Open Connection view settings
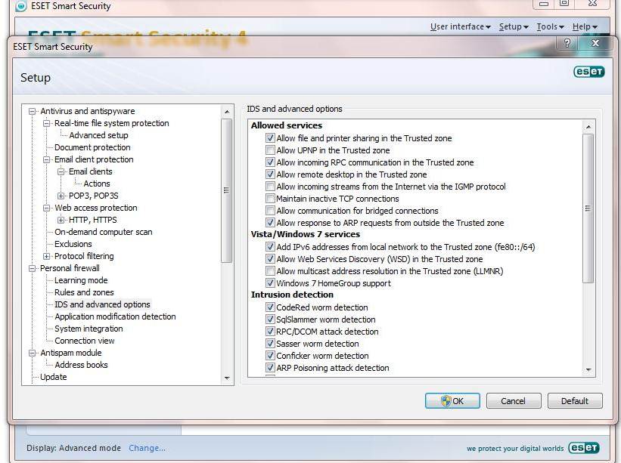The width and height of the screenshot is (621, 463). (x=85, y=341)
